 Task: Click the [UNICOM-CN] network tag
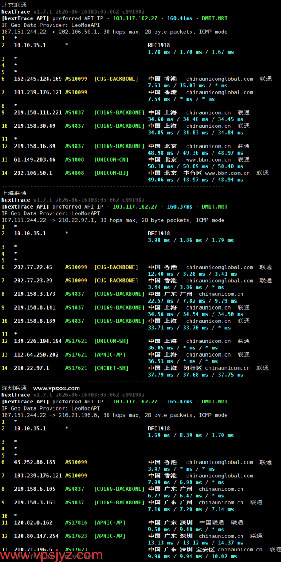tap(112, 159)
